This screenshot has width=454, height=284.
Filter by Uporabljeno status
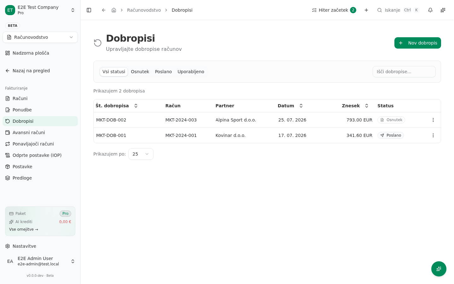(x=191, y=72)
